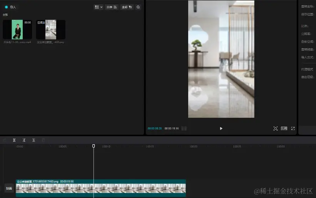
Task: Select the green-screen man video thumbnail
Action: 17,29
